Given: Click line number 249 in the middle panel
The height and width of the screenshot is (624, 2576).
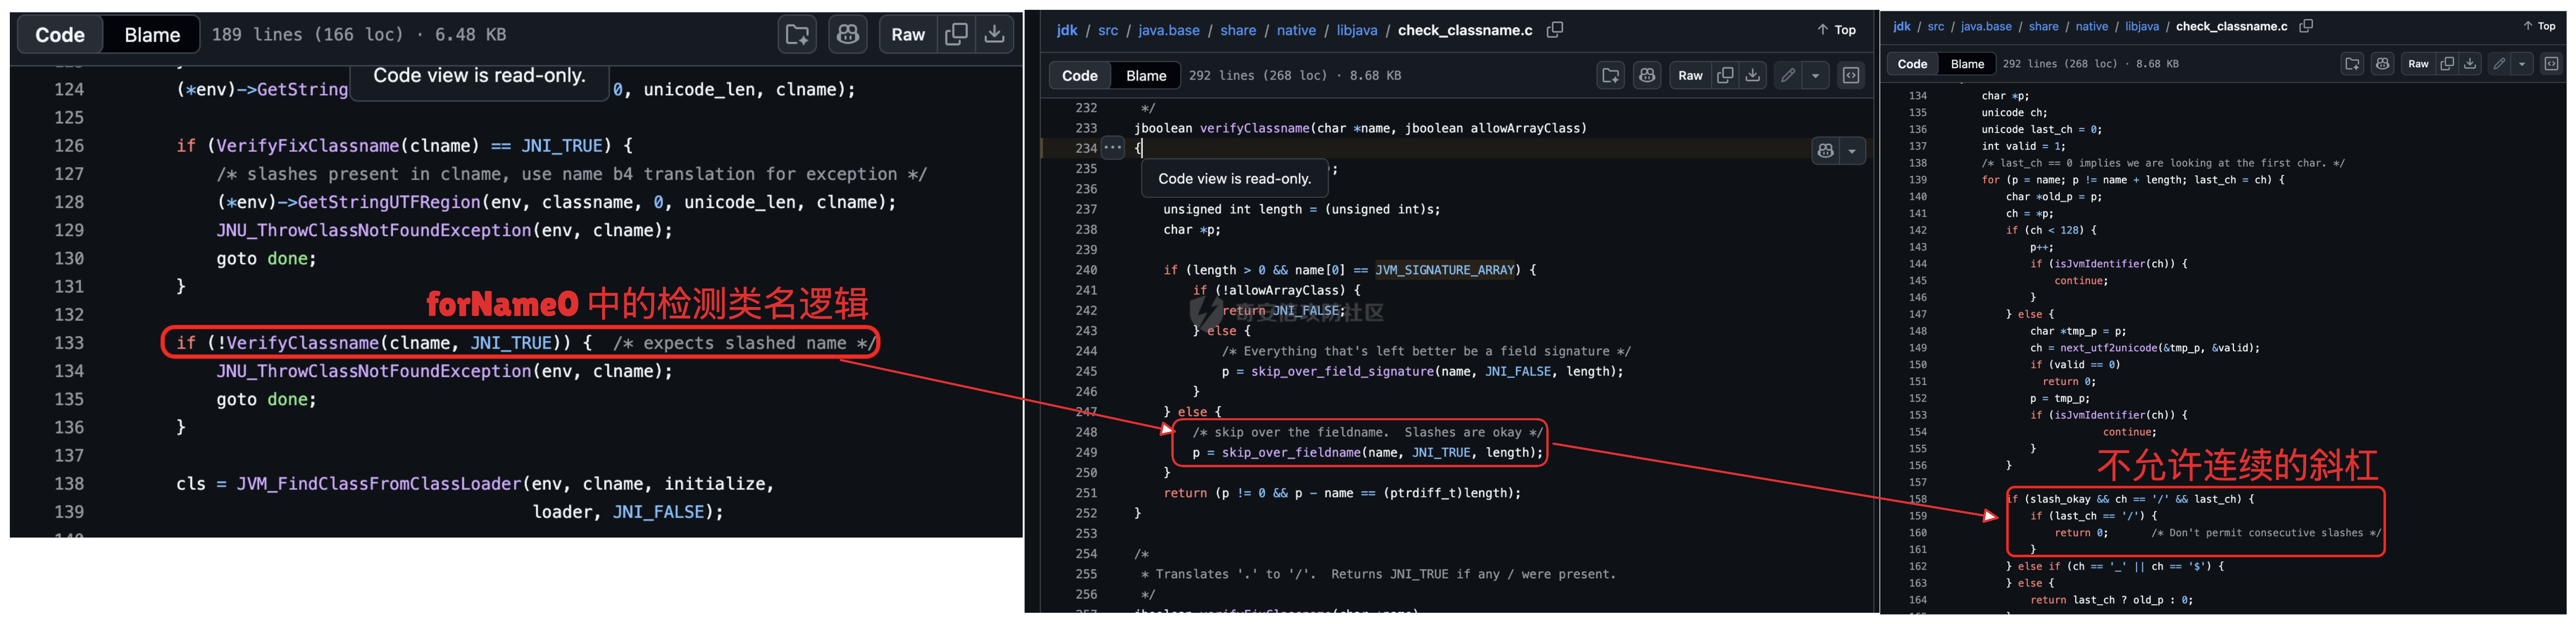Looking at the screenshot, I should (x=1086, y=452).
